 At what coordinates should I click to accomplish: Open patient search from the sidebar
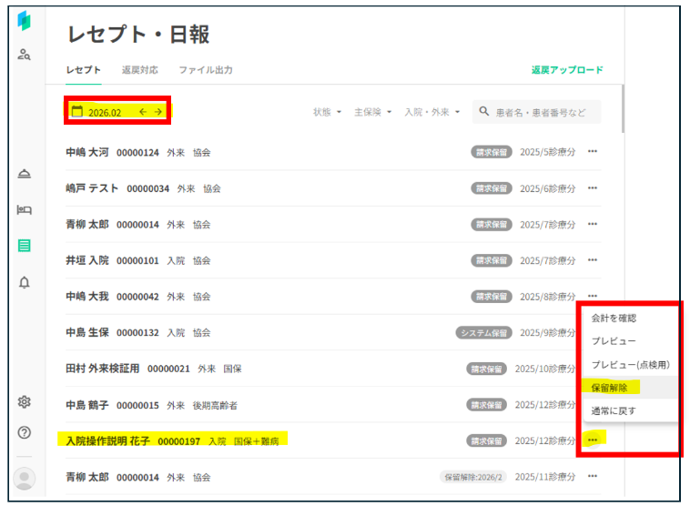tap(25, 55)
